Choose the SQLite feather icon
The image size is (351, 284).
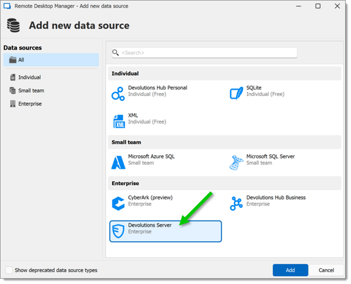(x=236, y=93)
